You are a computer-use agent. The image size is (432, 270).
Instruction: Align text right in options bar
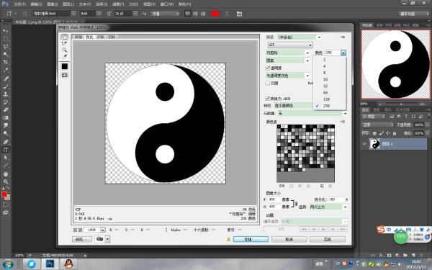(203, 14)
